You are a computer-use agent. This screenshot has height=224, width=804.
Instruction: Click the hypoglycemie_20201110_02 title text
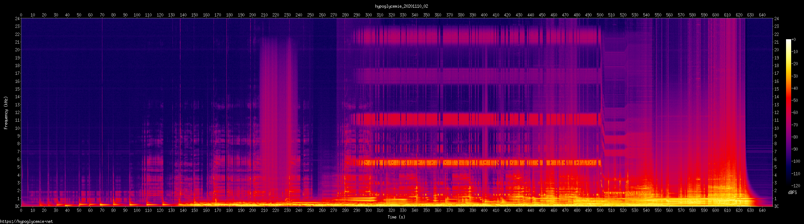click(401, 6)
